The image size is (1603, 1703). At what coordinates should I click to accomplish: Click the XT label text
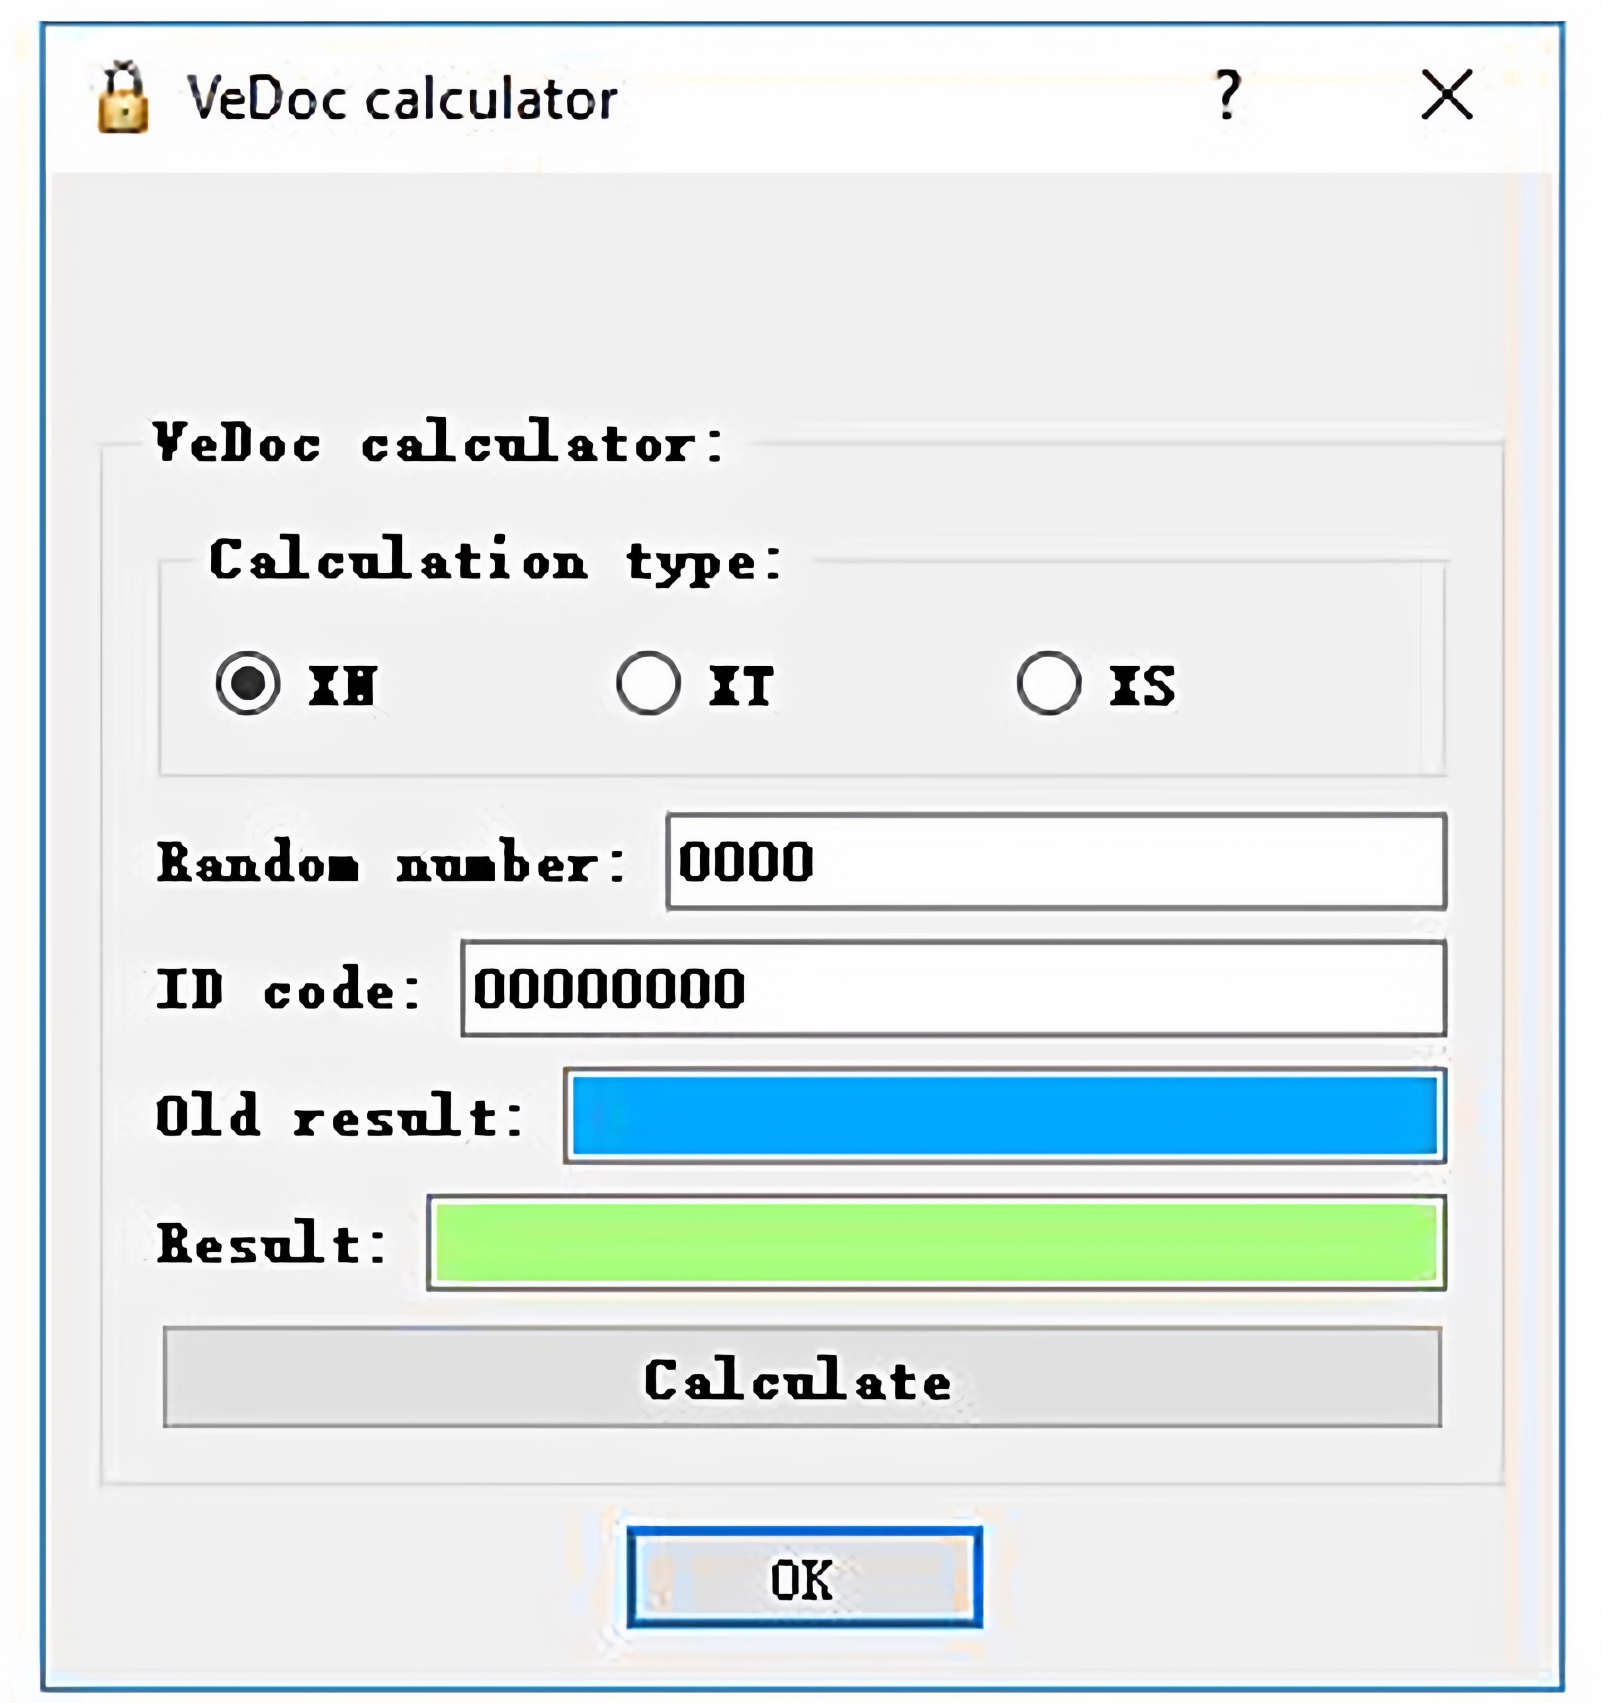741,686
